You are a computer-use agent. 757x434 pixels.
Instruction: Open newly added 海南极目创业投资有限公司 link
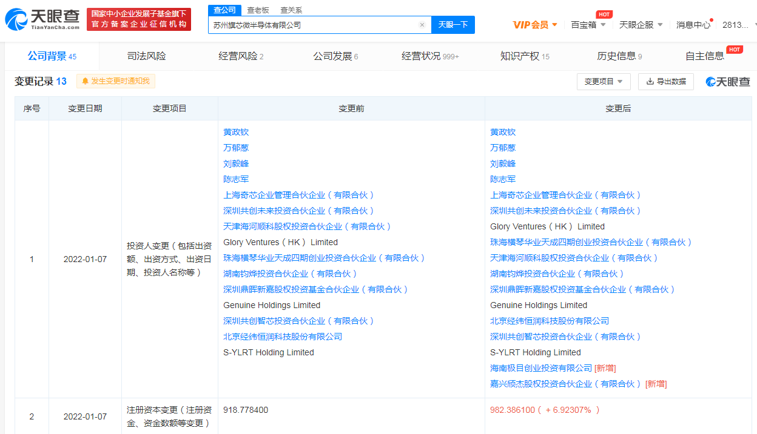coord(541,368)
